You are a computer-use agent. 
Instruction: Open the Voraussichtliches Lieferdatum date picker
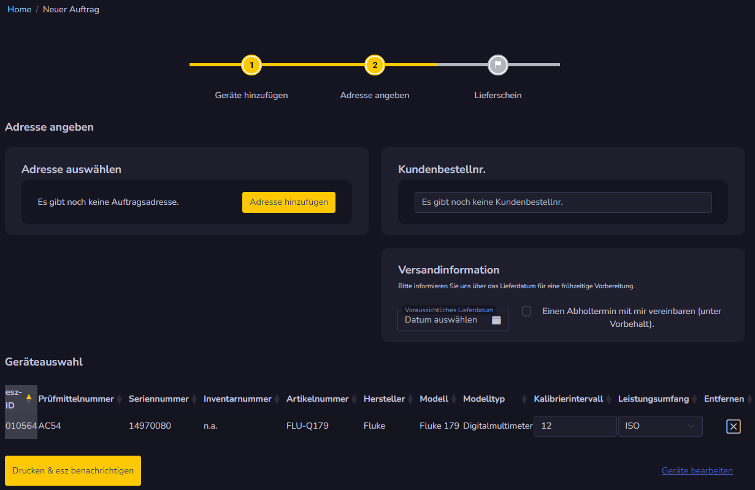446,320
